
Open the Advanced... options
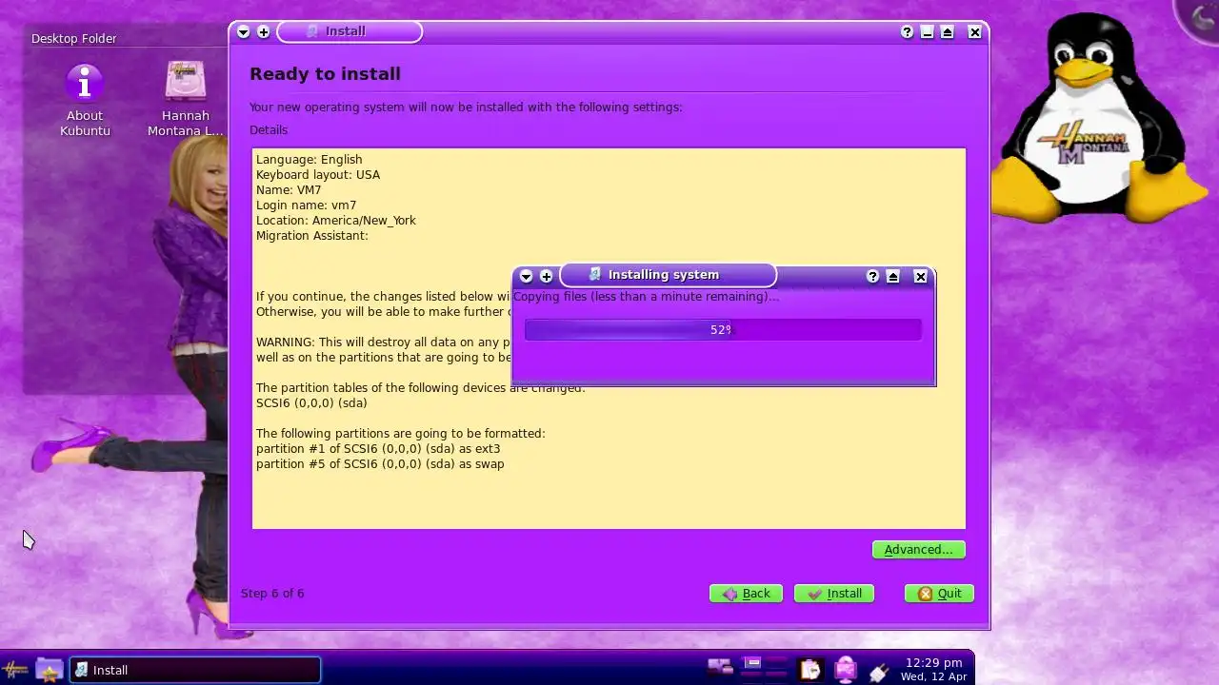(x=918, y=549)
